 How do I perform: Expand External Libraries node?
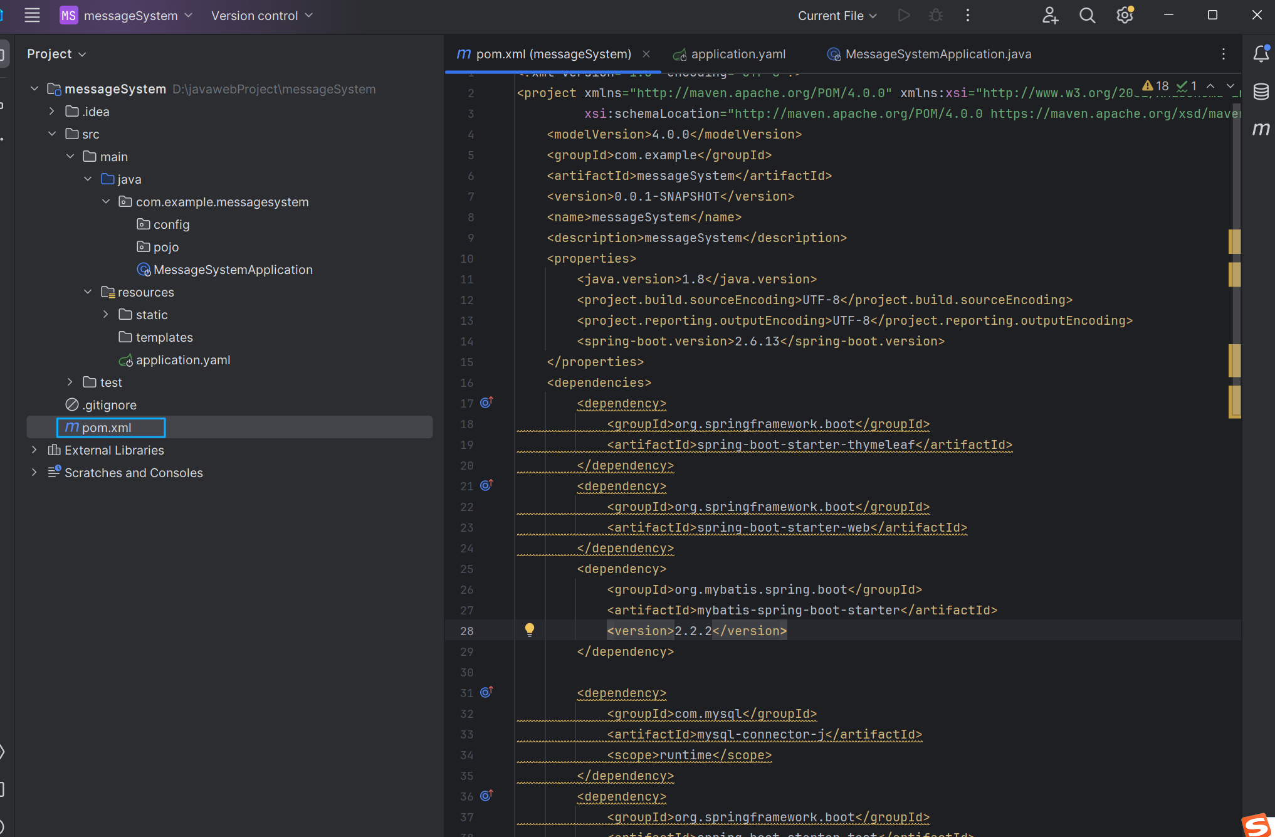[34, 450]
